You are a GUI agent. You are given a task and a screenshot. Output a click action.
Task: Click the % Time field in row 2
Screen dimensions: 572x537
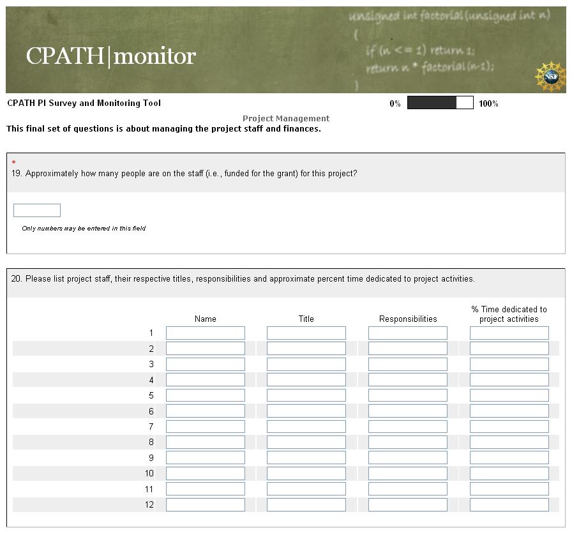[509, 349]
